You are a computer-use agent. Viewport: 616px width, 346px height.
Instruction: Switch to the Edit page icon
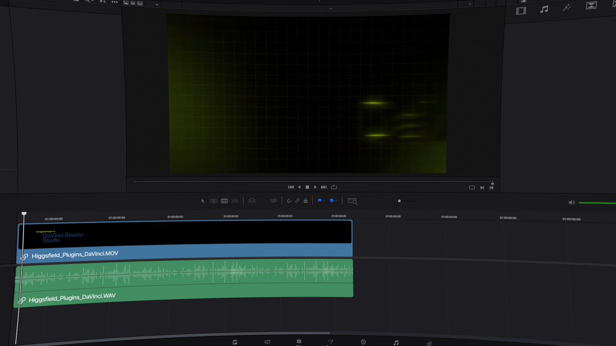coord(299,342)
